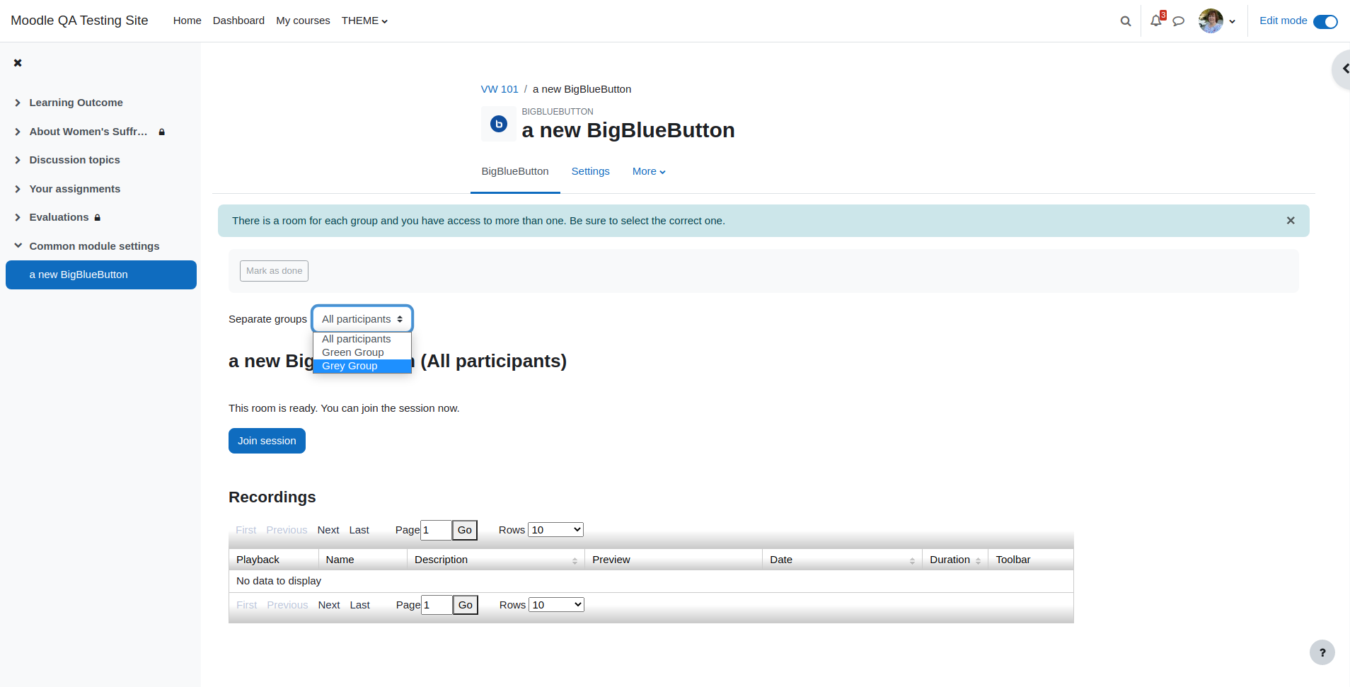Close the course index sidebar
The width and height of the screenshot is (1350, 687).
click(x=18, y=63)
